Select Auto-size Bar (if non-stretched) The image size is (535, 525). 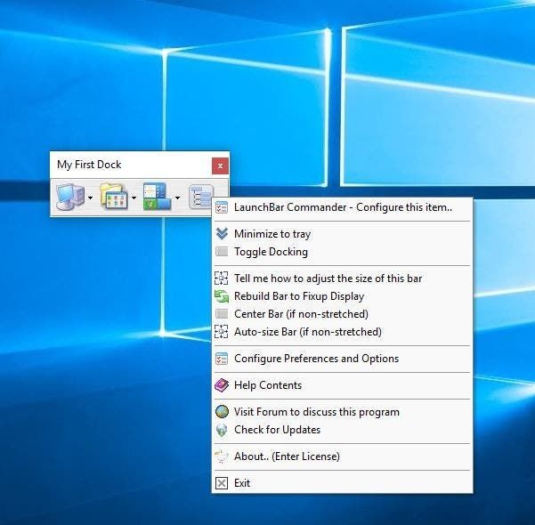click(x=342, y=332)
